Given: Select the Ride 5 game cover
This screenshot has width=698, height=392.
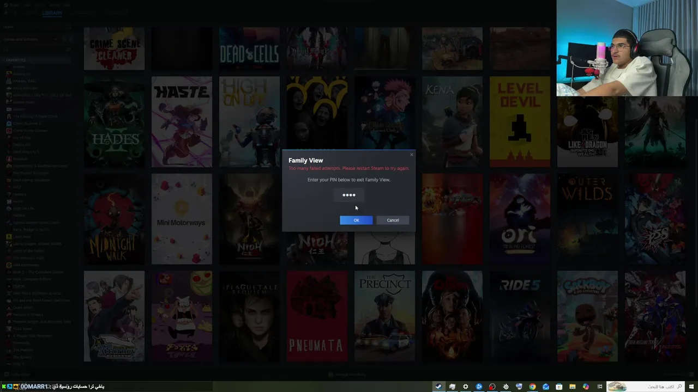Looking at the screenshot, I should point(520,316).
